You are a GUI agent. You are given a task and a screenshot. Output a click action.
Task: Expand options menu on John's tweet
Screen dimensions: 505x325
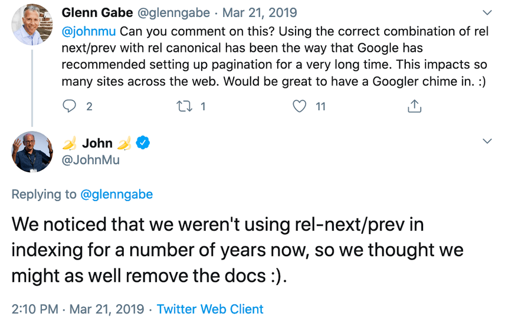(487, 141)
